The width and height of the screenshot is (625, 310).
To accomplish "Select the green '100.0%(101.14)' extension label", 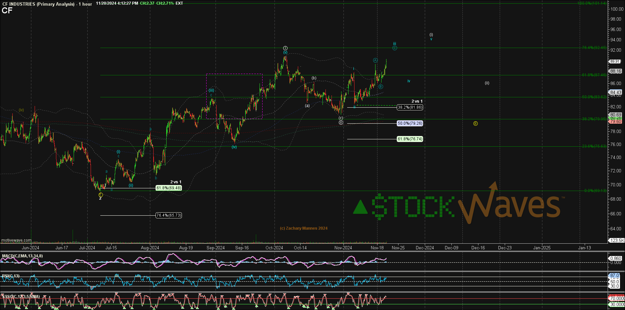I will [x=592, y=3].
